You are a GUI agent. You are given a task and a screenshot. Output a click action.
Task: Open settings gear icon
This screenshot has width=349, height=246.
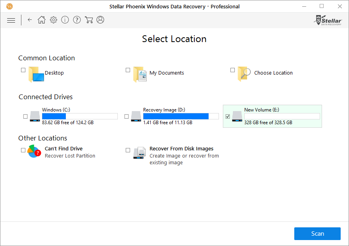[x=54, y=20]
